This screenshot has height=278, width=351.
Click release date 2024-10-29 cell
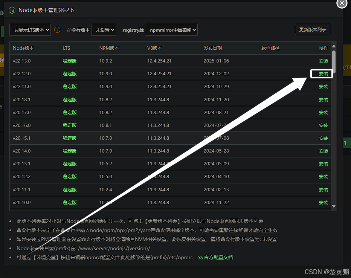pos(216,86)
